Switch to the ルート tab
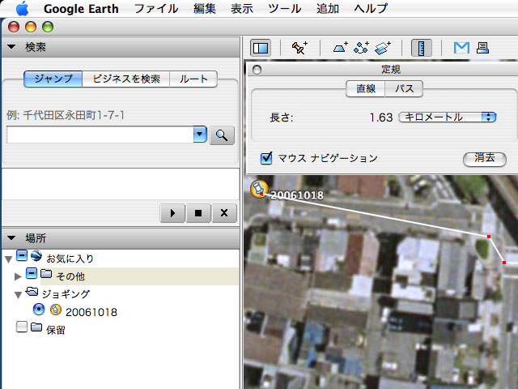The image size is (518, 389). [193, 79]
